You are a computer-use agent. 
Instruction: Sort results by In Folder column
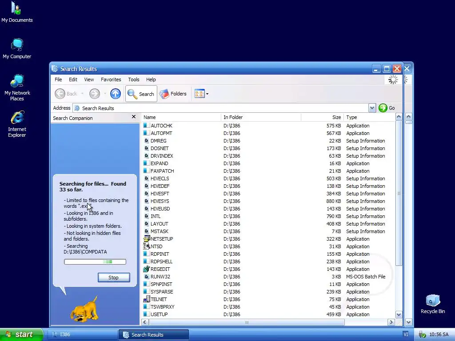261,117
